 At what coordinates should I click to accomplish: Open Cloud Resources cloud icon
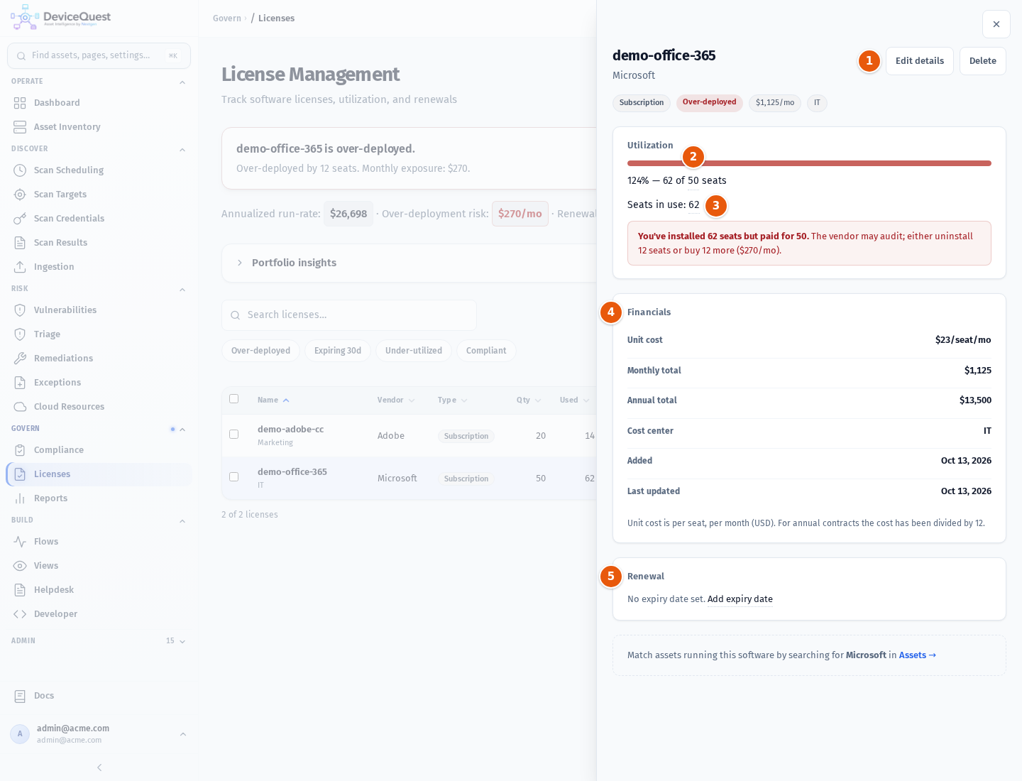[20, 407]
